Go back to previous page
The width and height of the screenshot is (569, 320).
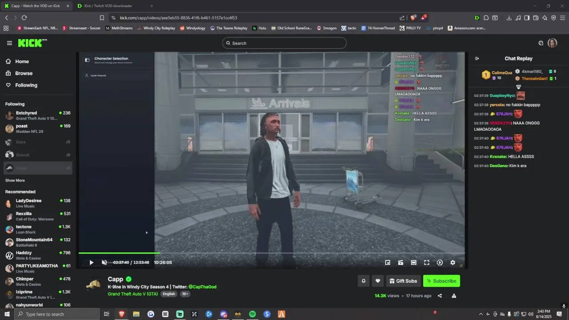(x=6, y=18)
